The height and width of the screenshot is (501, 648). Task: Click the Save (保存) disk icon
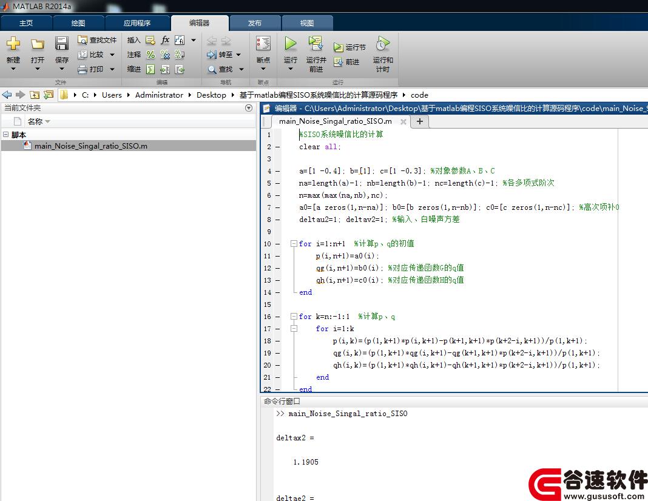coord(61,44)
